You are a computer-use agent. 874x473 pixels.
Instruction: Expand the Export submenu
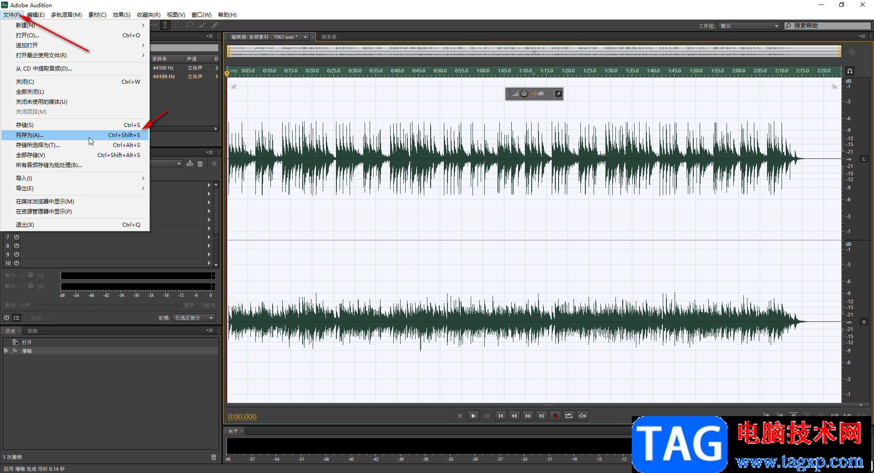[75, 188]
